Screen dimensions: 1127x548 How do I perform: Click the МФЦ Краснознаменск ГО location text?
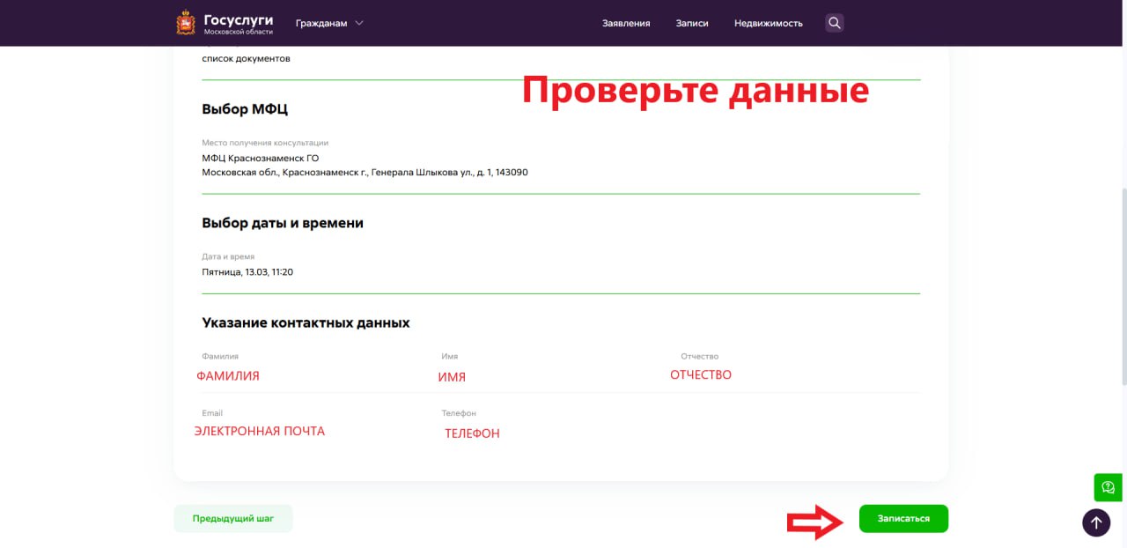[x=261, y=158]
